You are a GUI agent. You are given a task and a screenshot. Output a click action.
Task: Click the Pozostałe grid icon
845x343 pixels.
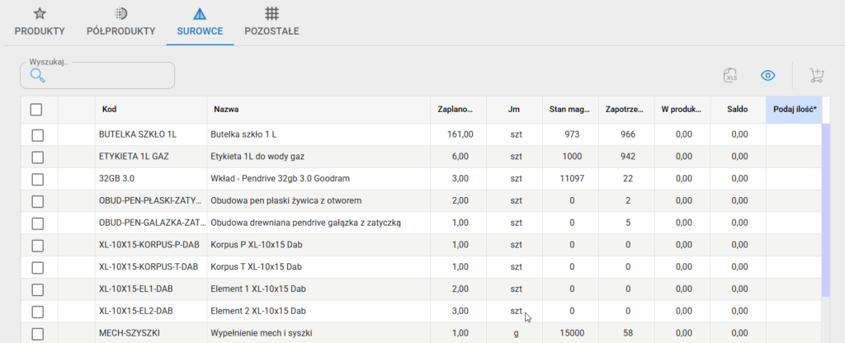[271, 13]
